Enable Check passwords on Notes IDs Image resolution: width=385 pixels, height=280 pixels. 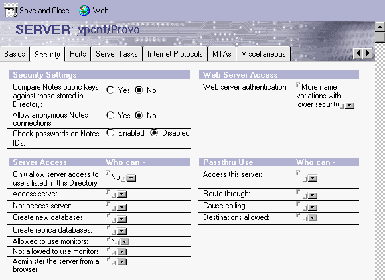tap(110, 133)
